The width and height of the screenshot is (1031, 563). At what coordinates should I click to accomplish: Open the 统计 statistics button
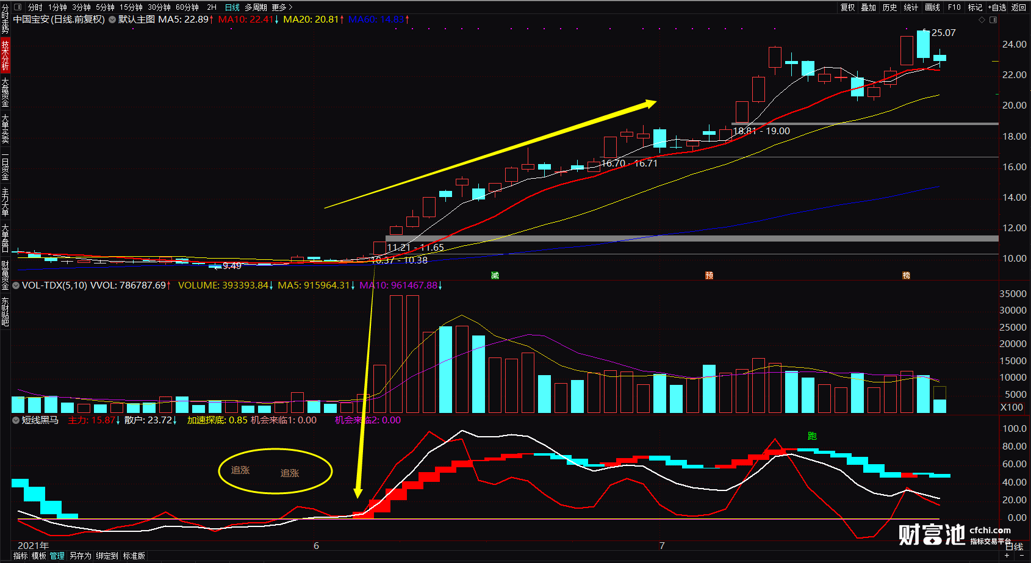tap(911, 7)
